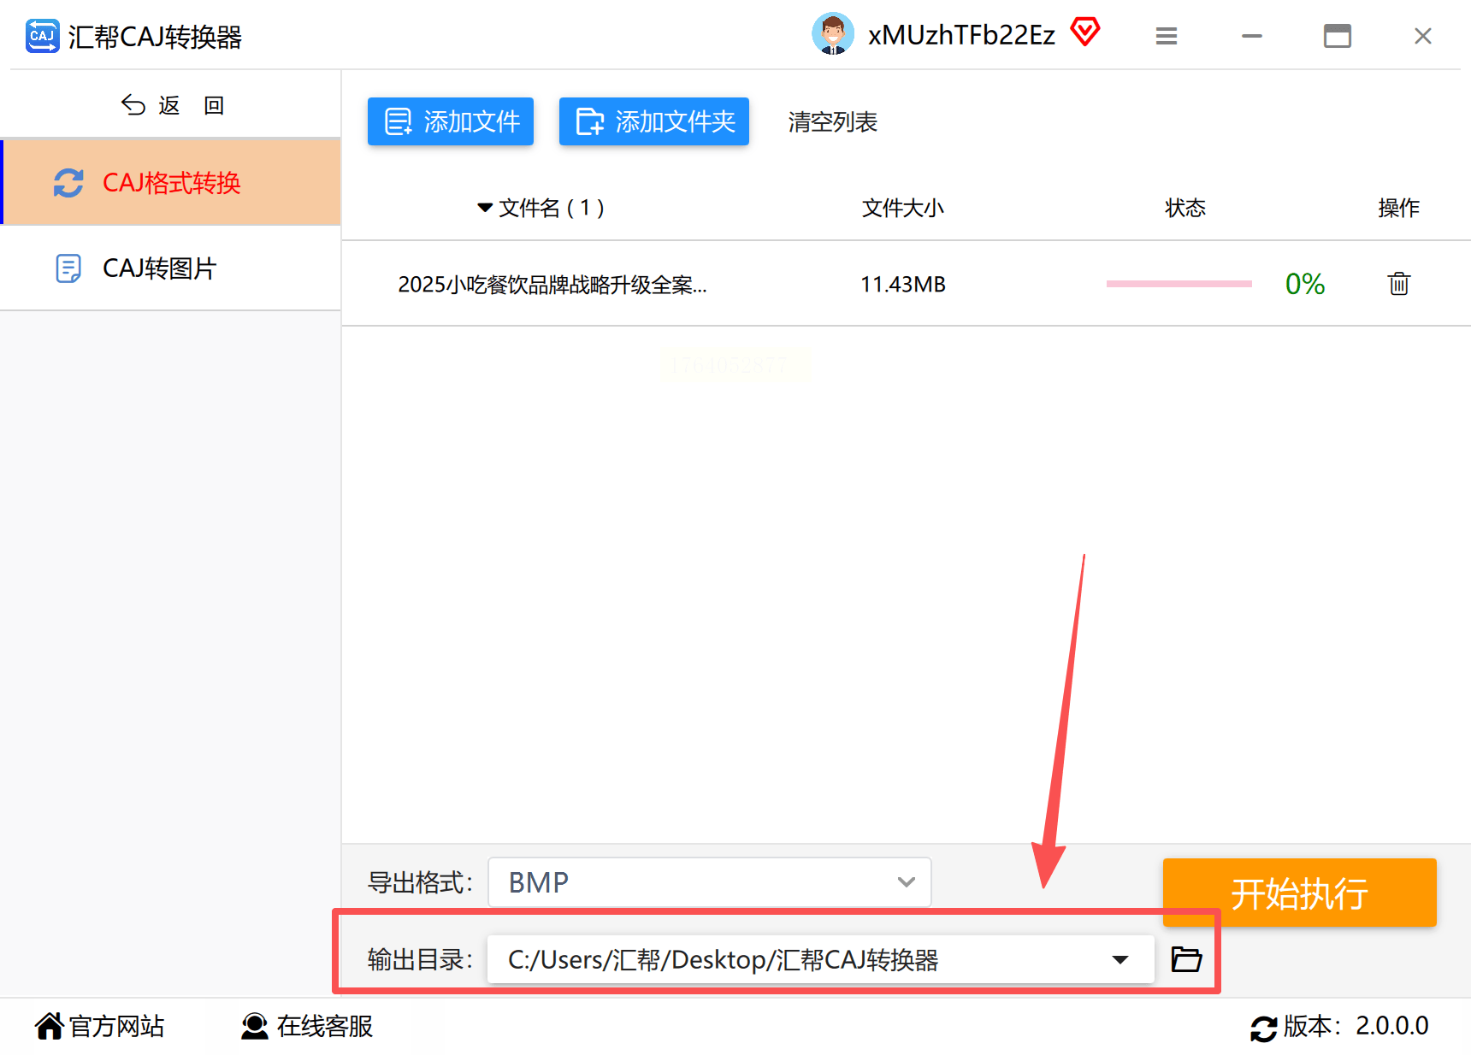Click the VIP membership badge

click(x=1084, y=32)
